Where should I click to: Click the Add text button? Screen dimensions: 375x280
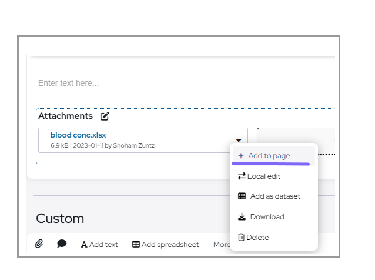[x=99, y=245]
